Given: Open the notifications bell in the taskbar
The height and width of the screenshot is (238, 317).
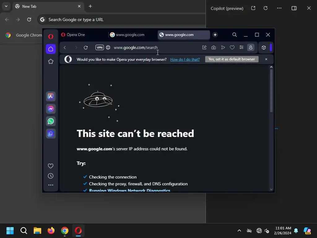Looking at the screenshot, I should [x=296, y=231].
